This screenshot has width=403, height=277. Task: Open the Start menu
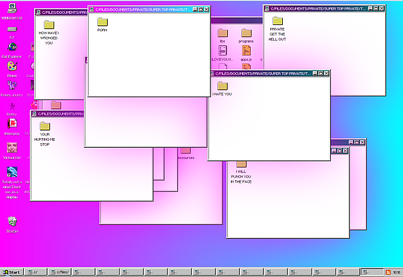pos(12,272)
